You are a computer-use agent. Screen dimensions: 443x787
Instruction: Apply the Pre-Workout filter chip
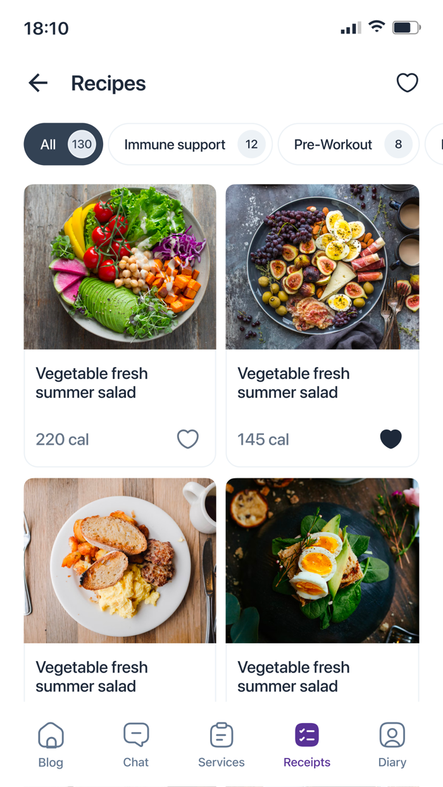click(348, 144)
